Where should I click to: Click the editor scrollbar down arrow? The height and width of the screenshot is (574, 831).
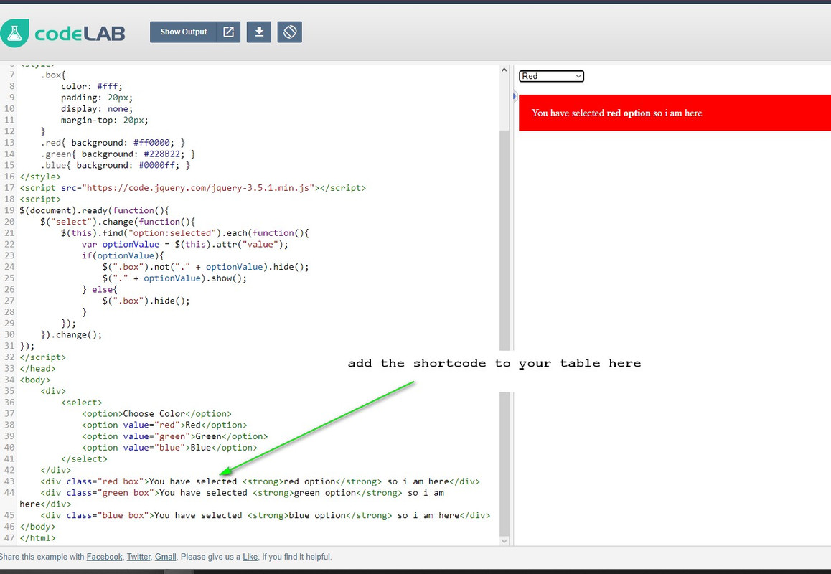coord(504,541)
